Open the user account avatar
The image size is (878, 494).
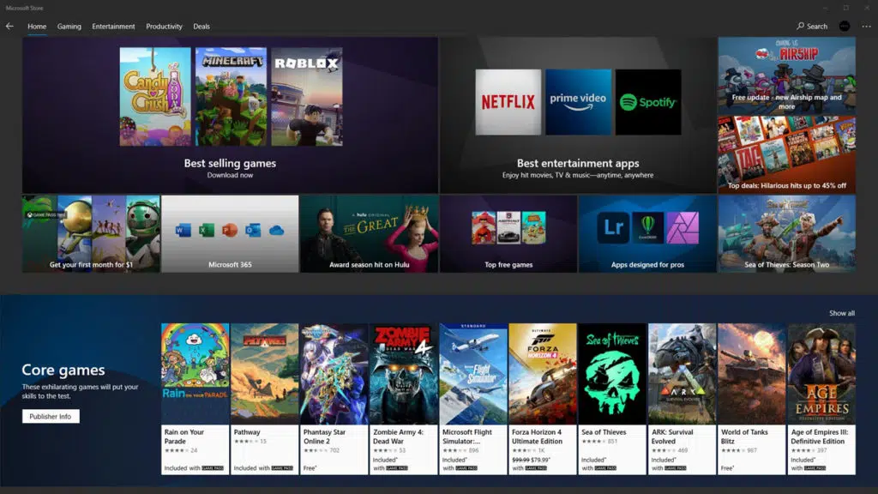[x=845, y=26]
